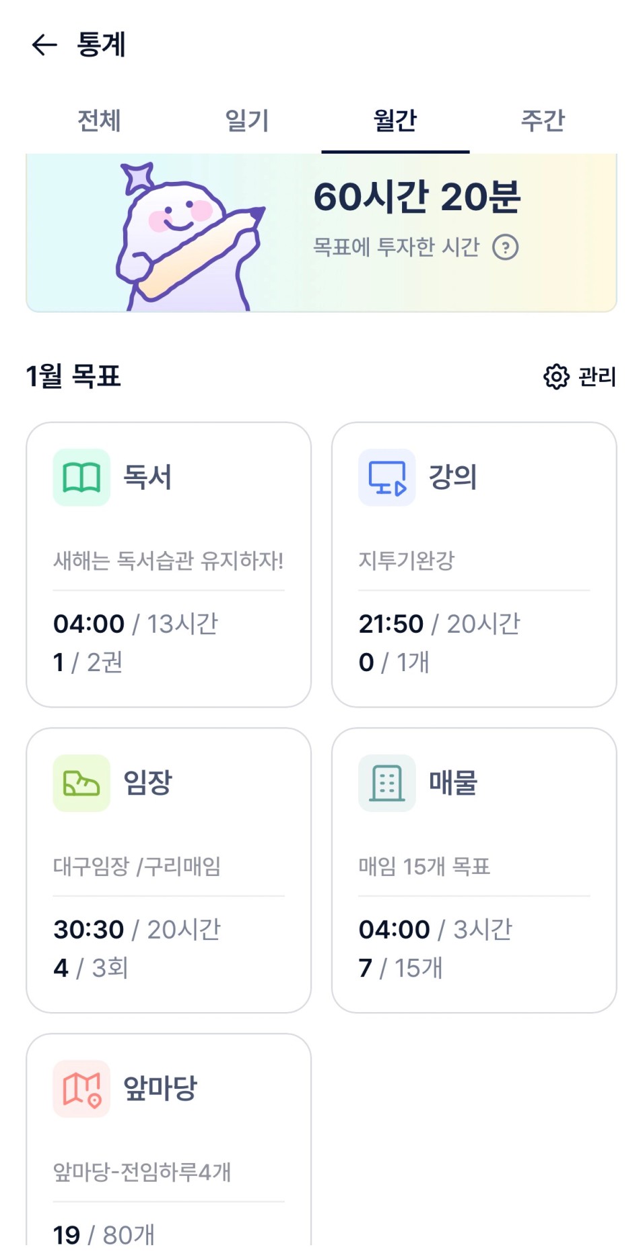Click the gear icon beside 관리
This screenshot has width=643, height=1258.
point(556,377)
